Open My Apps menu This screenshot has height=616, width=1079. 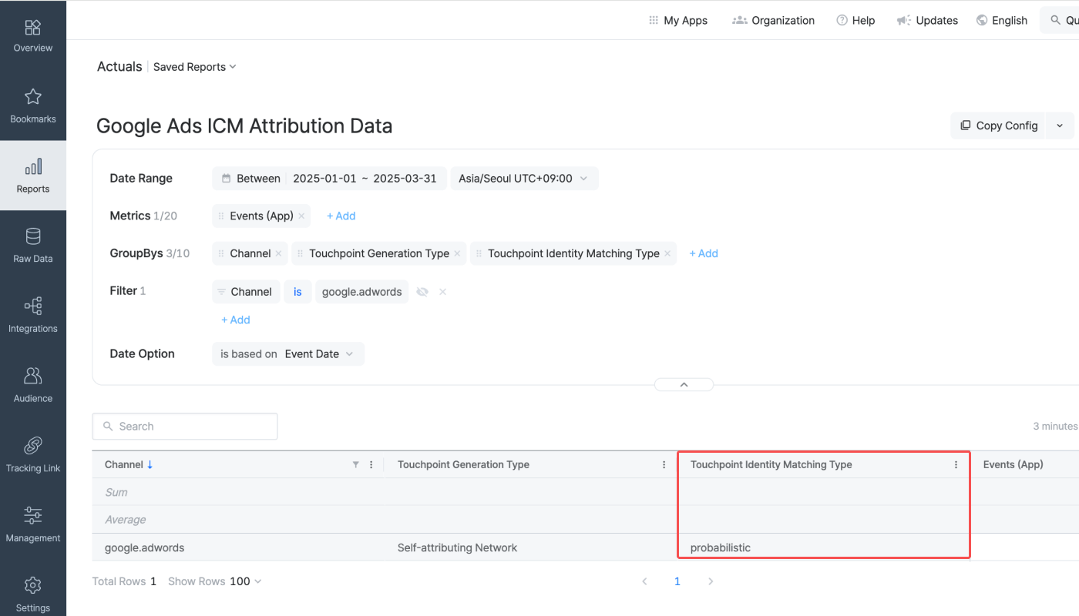(678, 21)
